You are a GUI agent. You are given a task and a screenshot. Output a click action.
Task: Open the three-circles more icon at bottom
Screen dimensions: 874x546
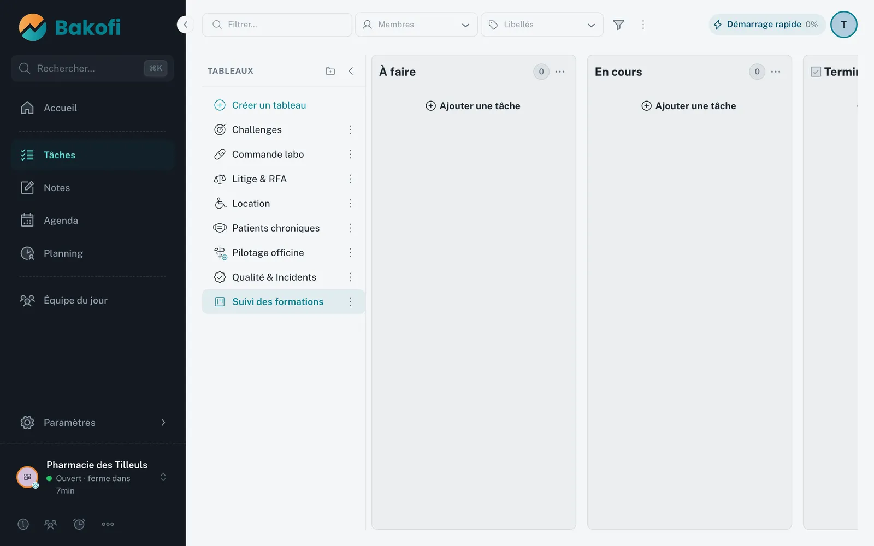[108, 524]
